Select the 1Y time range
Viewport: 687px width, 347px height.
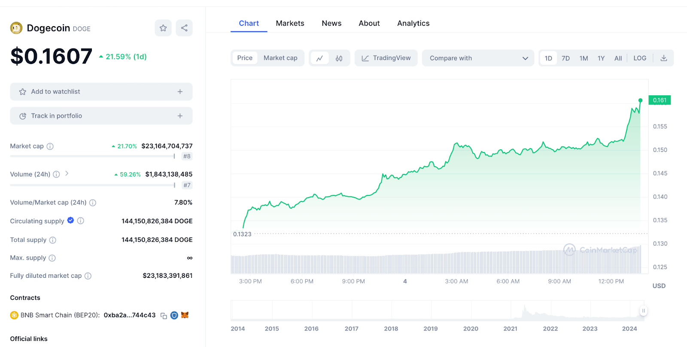(601, 58)
